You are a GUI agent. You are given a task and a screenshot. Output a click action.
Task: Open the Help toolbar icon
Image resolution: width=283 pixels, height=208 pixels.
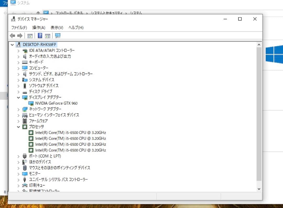40,36
